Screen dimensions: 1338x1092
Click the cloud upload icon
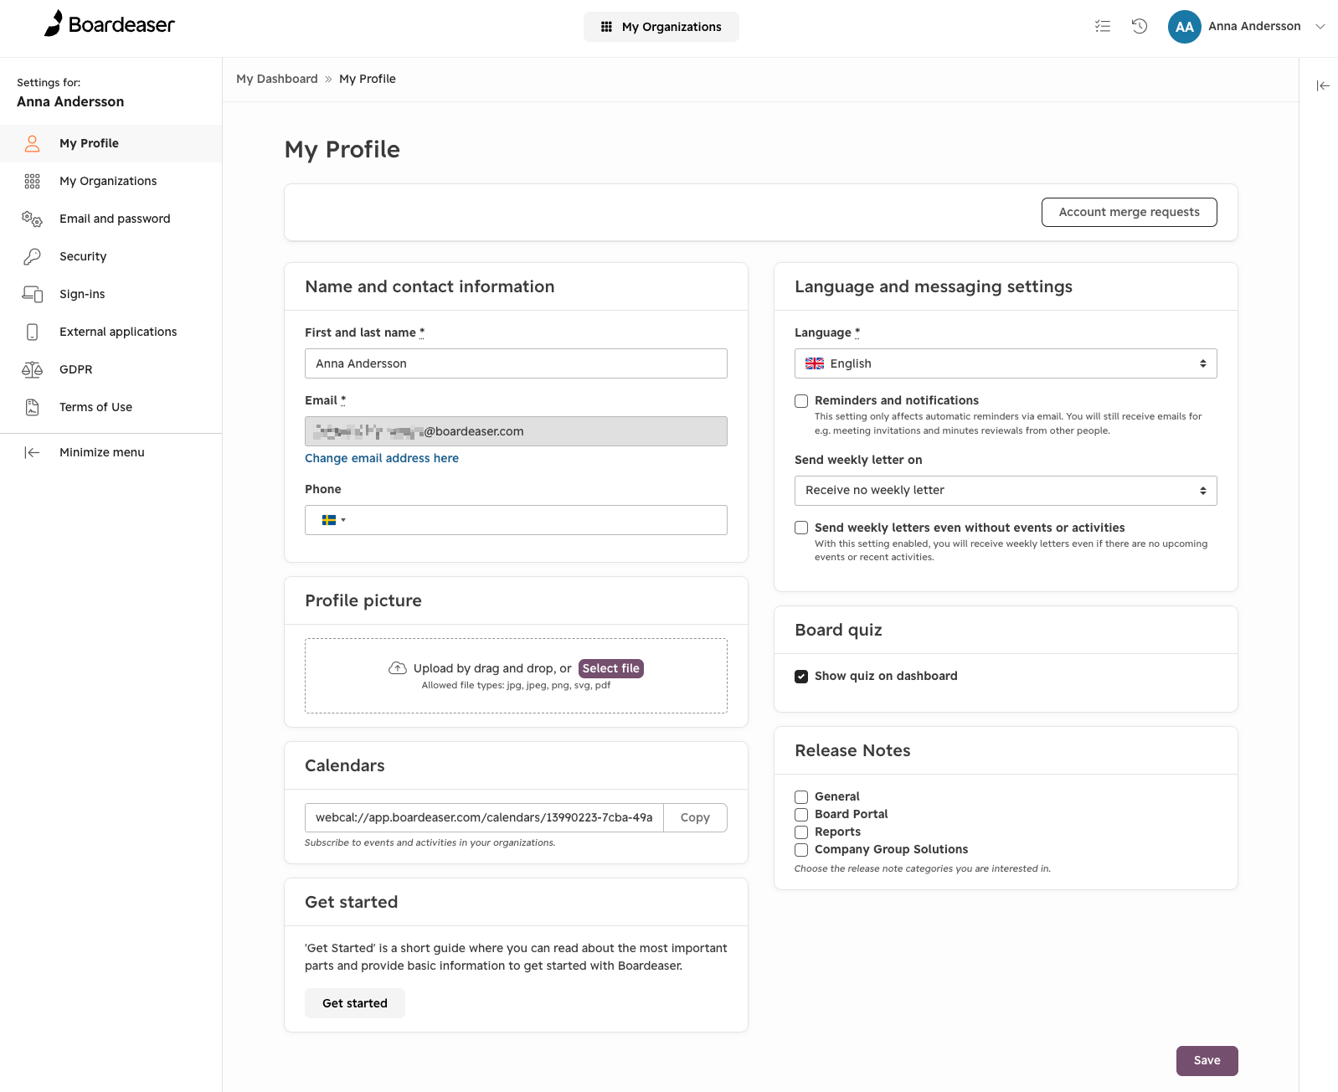coord(398,668)
